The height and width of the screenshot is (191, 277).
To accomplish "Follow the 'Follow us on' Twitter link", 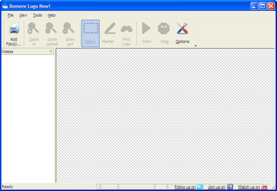I will tap(185, 187).
